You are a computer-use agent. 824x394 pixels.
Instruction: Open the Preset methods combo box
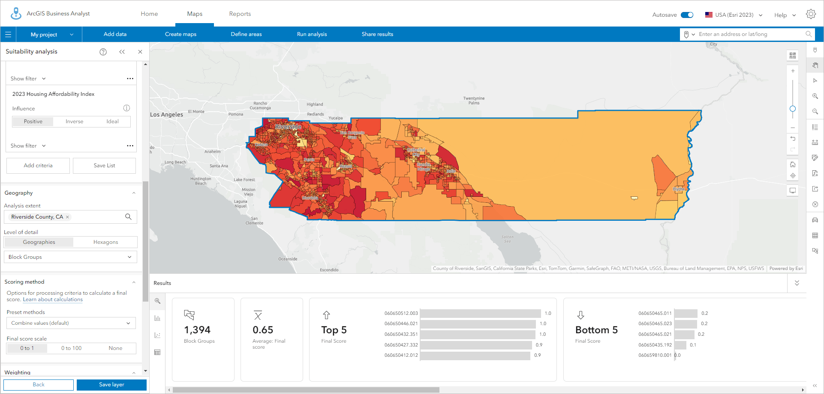tap(70, 323)
